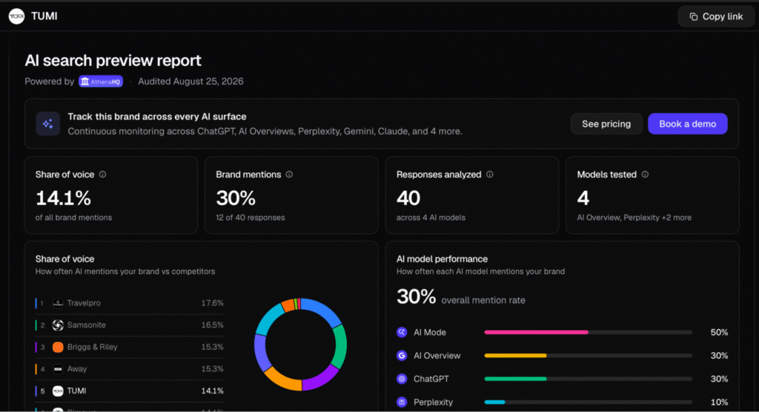Click the sparkle icon in tracking banner
Image resolution: width=759 pixels, height=412 pixels.
47,124
